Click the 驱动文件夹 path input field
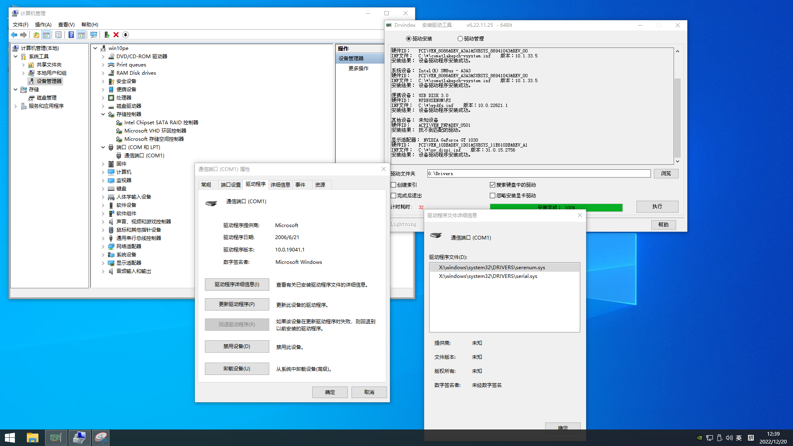Viewport: 793px width, 446px height. [x=539, y=173]
